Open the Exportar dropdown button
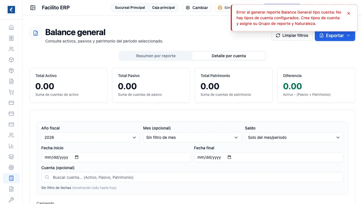Screen dimensions: 362x204 click(335, 35)
